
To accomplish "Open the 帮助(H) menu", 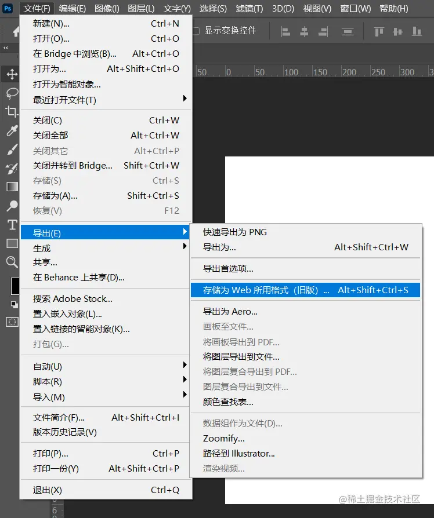I will tap(393, 8).
